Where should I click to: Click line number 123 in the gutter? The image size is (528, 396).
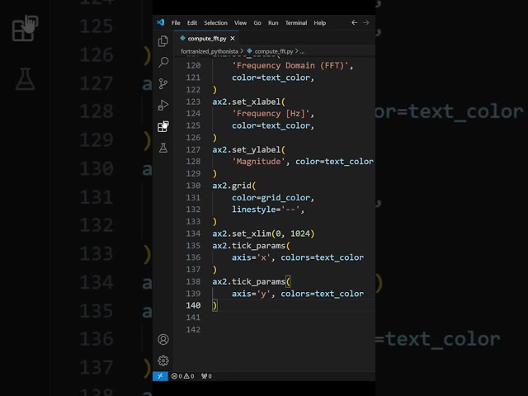(x=193, y=101)
